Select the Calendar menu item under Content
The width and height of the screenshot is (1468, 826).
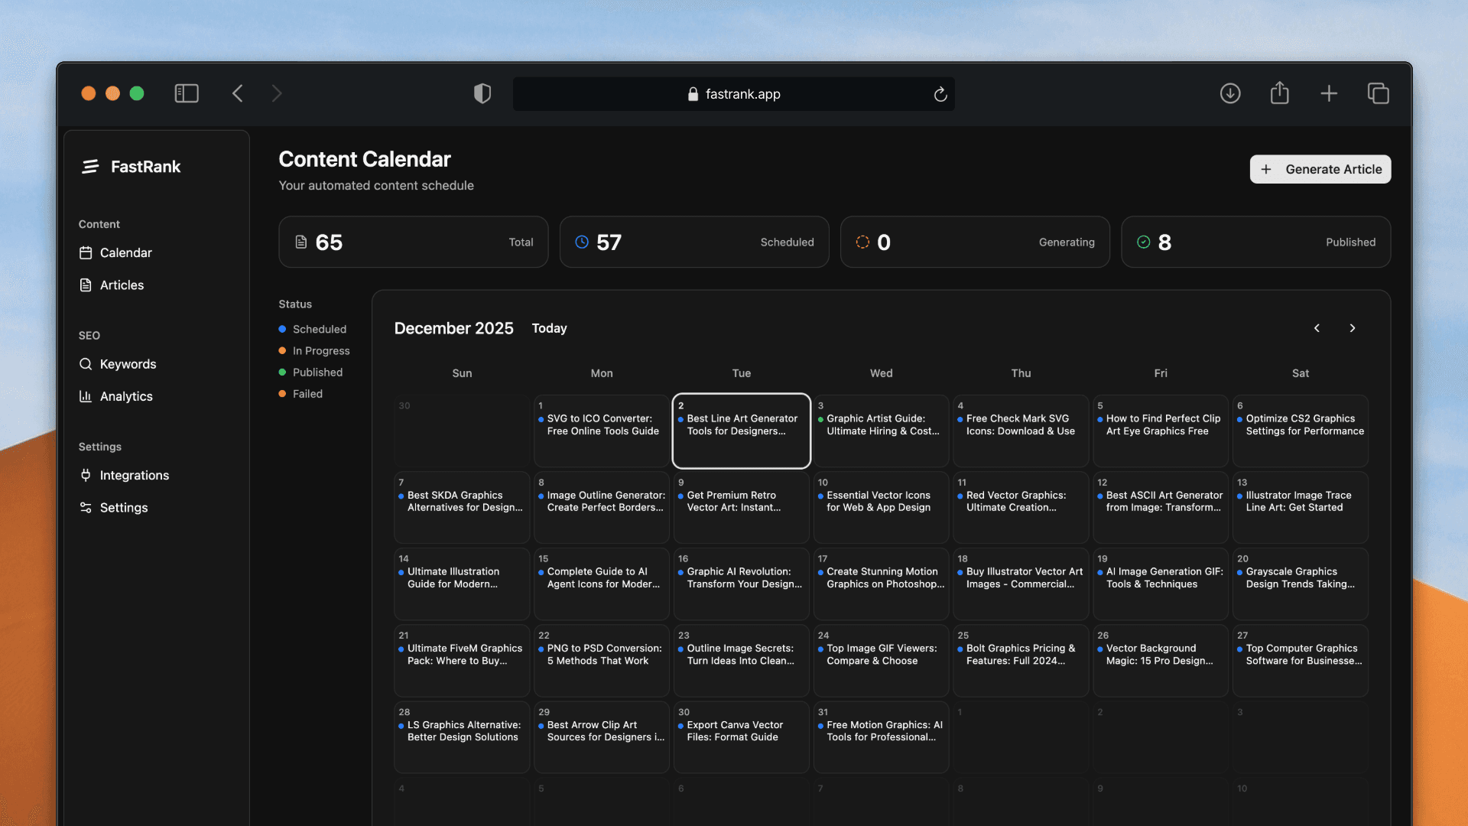(x=126, y=252)
